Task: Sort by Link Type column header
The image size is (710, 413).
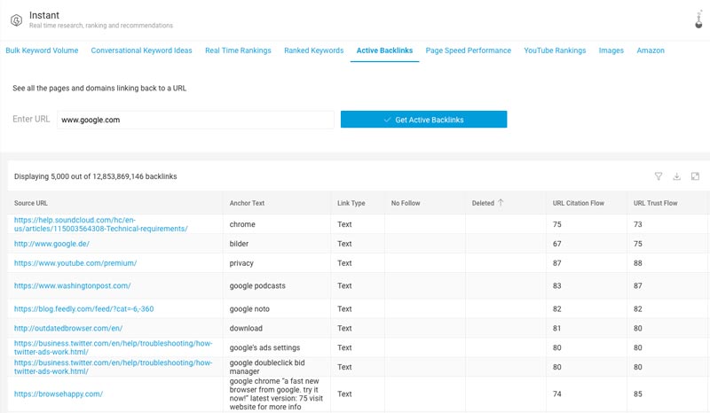Action: [x=351, y=203]
